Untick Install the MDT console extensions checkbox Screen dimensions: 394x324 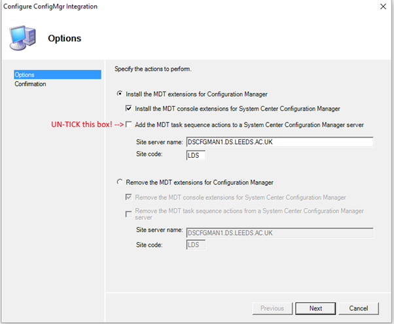(128, 109)
